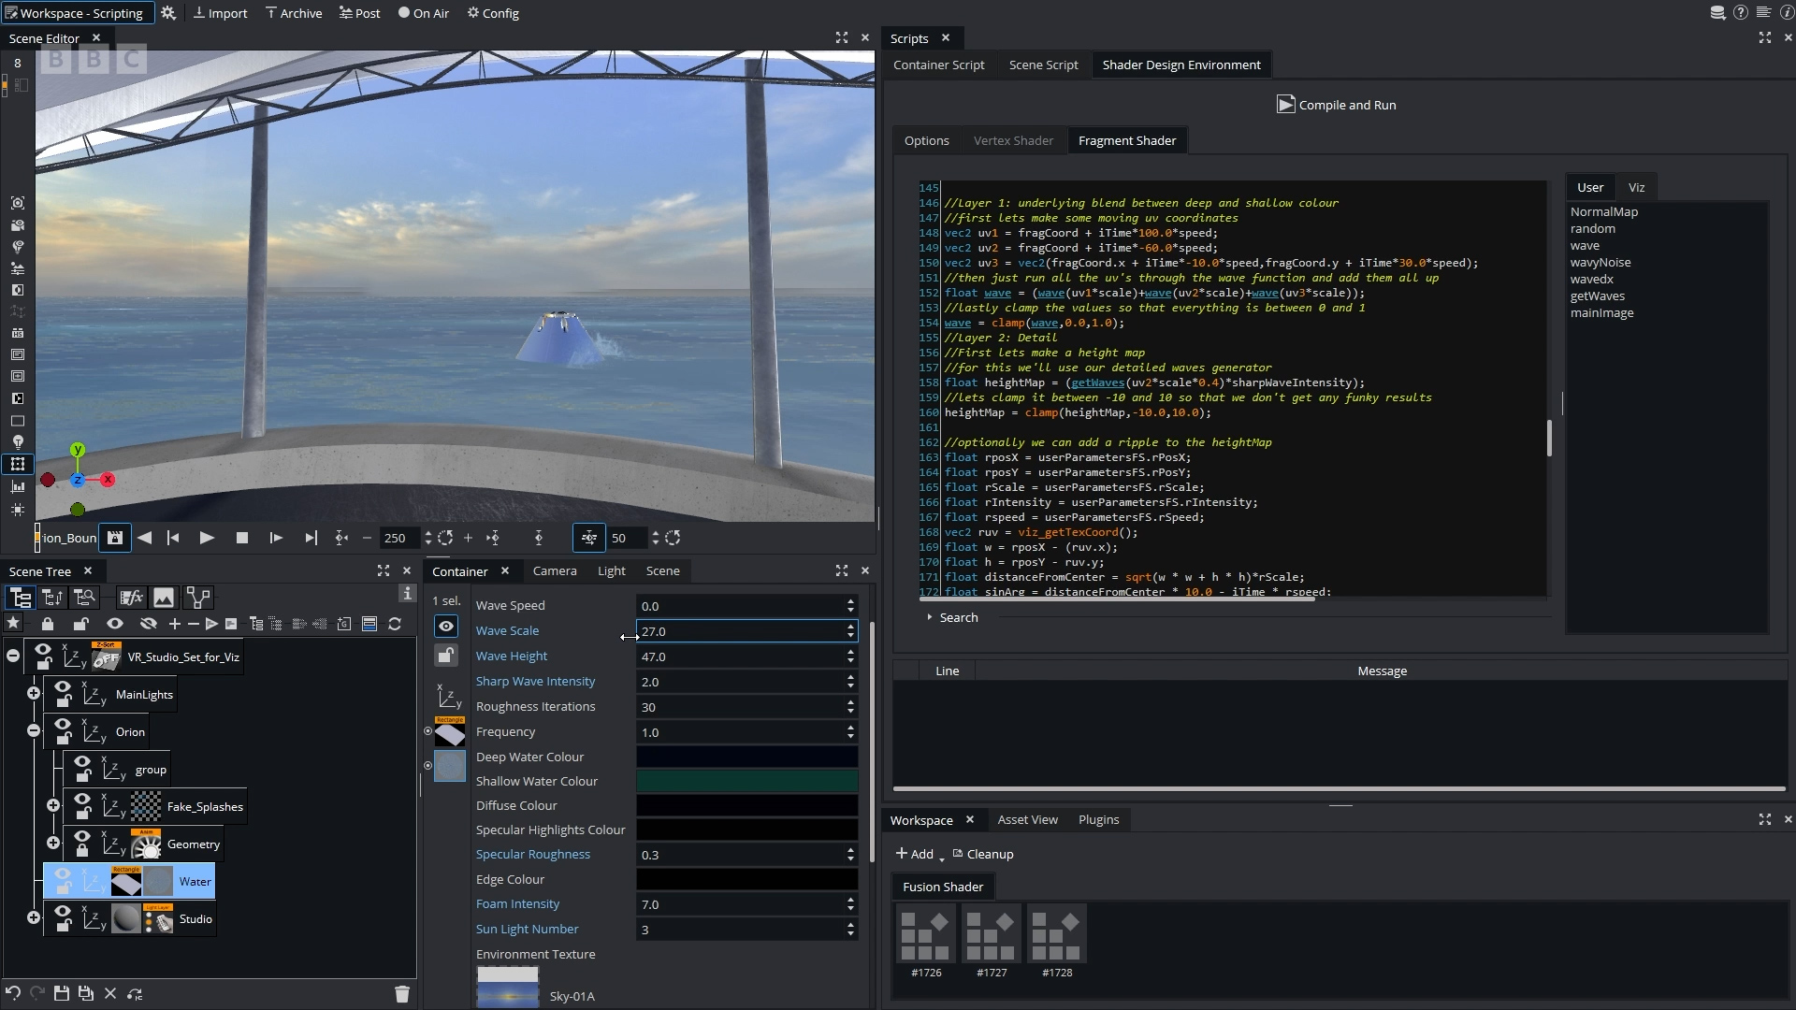Image resolution: width=1796 pixels, height=1010 pixels.
Task: Open the Shallow Water Colour swatch
Action: (746, 781)
